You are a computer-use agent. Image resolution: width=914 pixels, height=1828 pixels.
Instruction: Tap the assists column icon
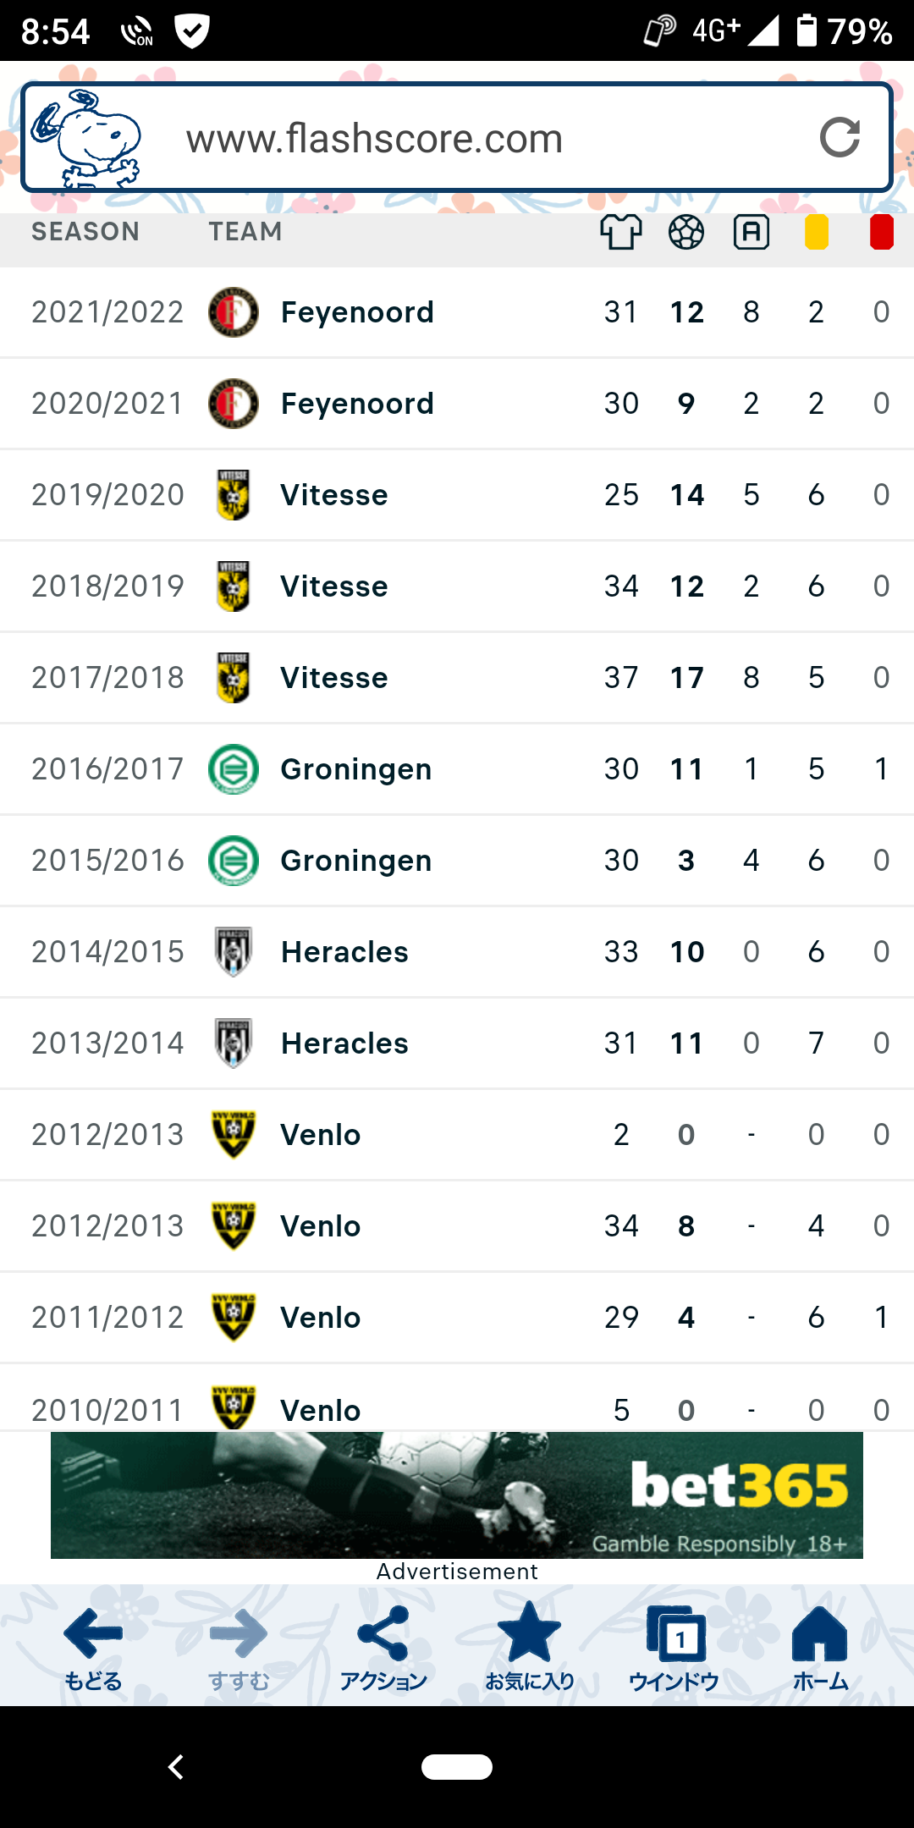click(752, 232)
